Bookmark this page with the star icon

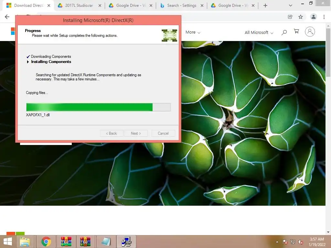[x=301, y=17]
